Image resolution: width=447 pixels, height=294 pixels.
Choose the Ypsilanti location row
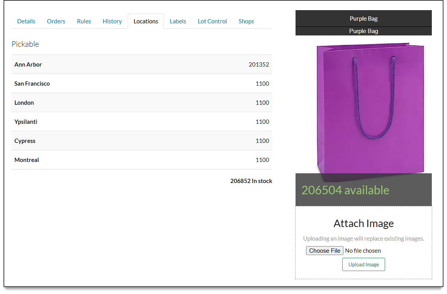142,122
